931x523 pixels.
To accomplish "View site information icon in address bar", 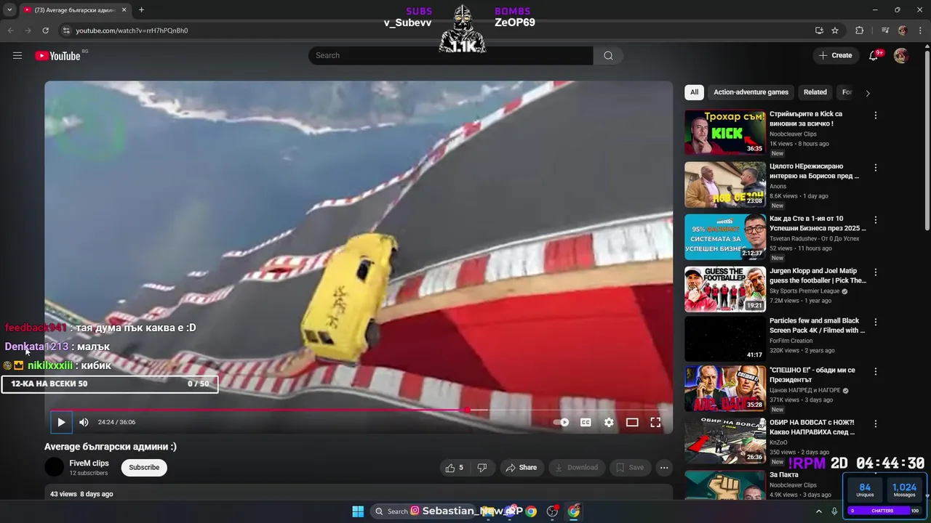I will click(x=66, y=31).
